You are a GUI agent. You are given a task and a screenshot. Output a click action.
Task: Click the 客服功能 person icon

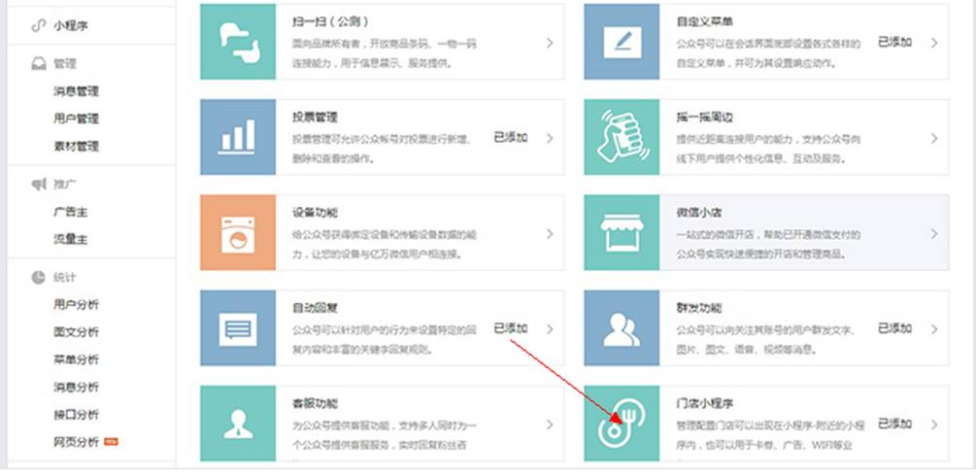click(x=237, y=424)
